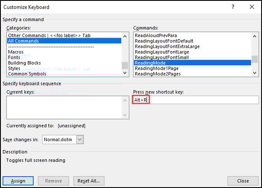The image size is (262, 188).
Task: Open the Save changes in dropdown
Action: [x=80, y=140]
